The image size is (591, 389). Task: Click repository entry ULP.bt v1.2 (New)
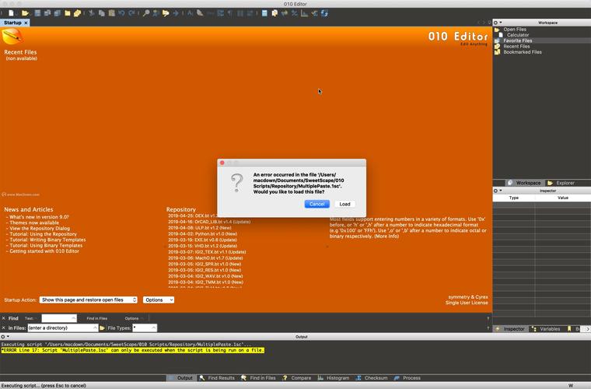tap(200, 228)
